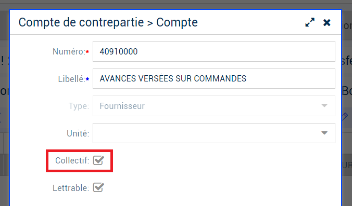Viewport: 352px width, 206px height.
Task: Click the Collectif label text
Action: click(x=72, y=160)
